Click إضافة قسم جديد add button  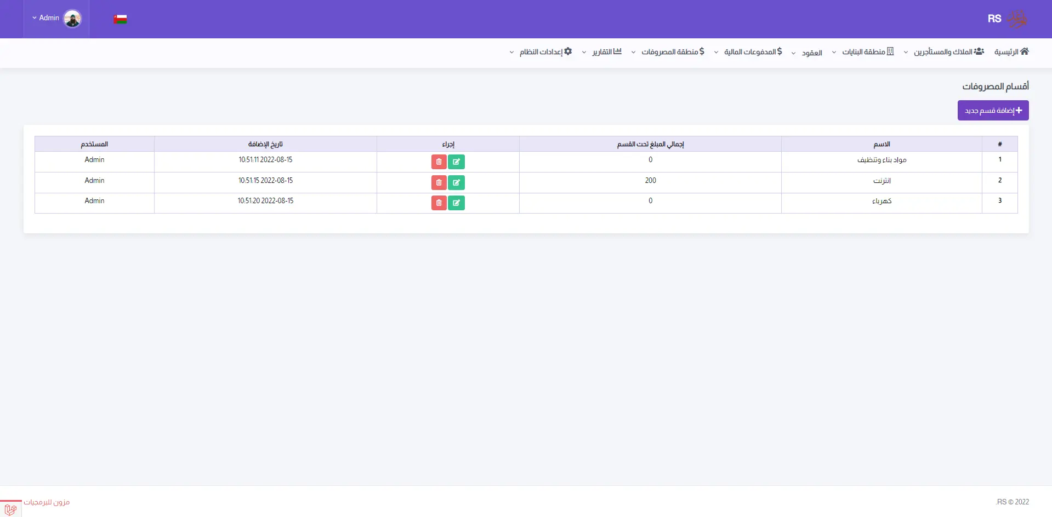coord(993,111)
